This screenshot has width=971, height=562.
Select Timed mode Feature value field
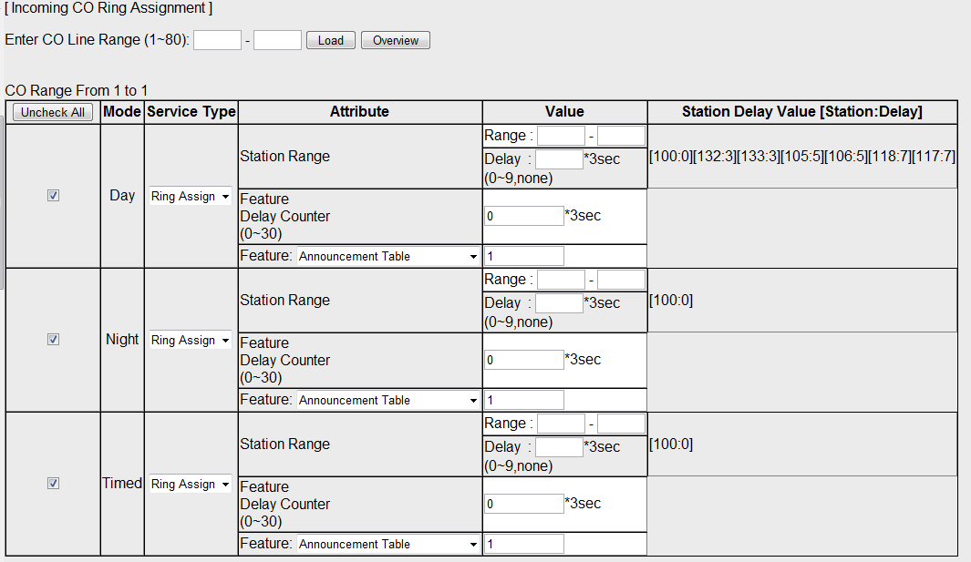tap(523, 545)
